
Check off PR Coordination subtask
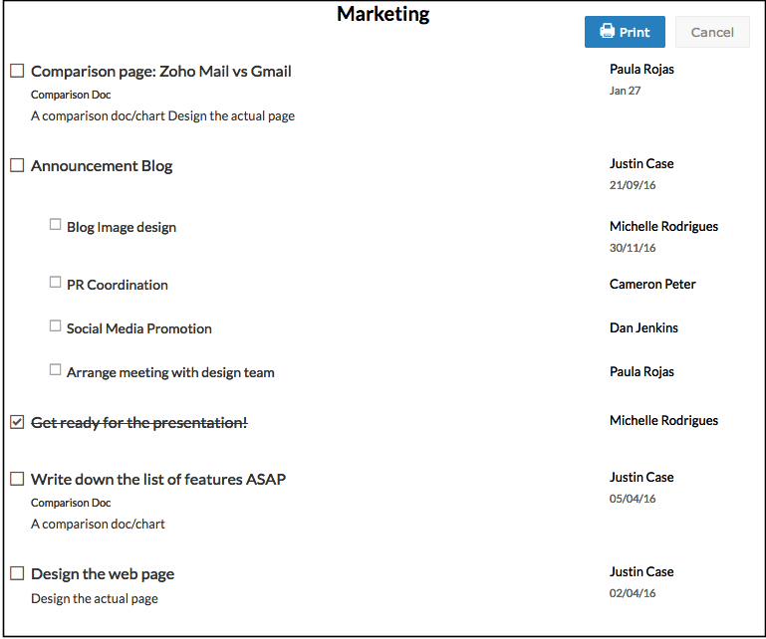(x=56, y=283)
